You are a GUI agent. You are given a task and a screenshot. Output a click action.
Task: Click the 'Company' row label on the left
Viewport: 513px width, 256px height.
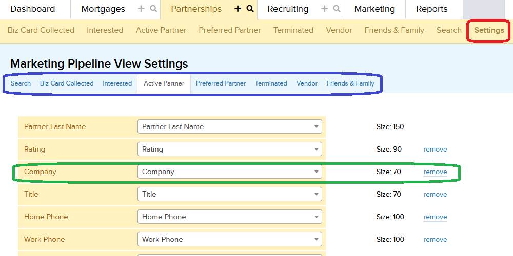point(40,172)
